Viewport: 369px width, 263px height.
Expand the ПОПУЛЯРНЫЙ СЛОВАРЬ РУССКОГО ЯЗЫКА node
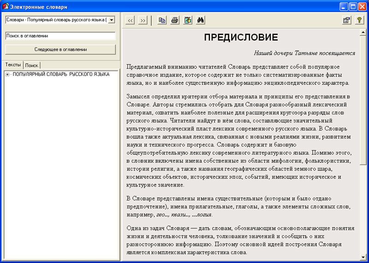tap(8, 74)
